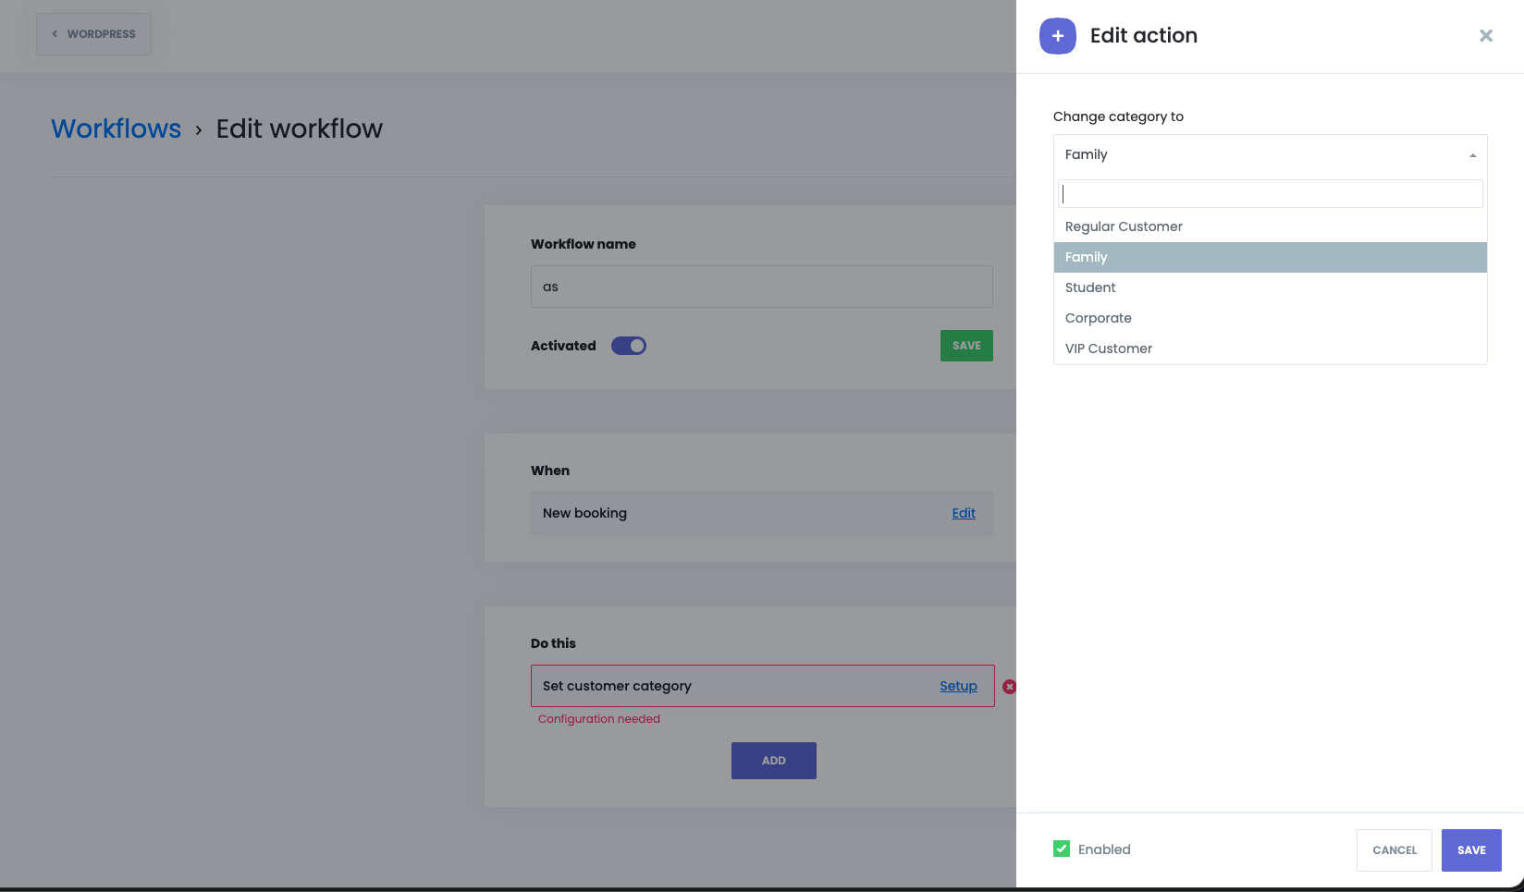Screen dimensions: 1524x892
Task: Uncheck the Enabled checkbox
Action: coord(1062,849)
